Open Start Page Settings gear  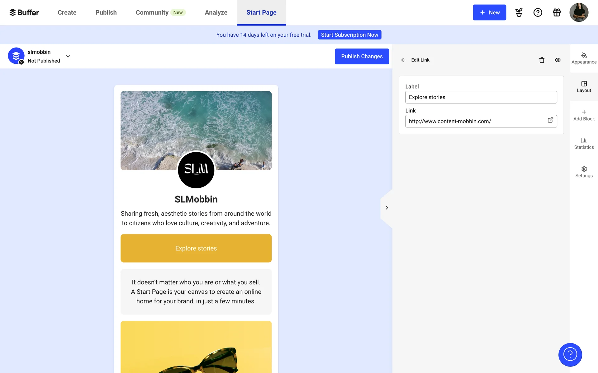click(584, 172)
